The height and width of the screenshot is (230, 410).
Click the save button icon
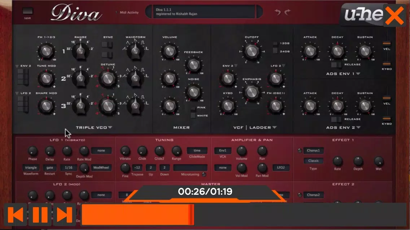[x=27, y=11]
